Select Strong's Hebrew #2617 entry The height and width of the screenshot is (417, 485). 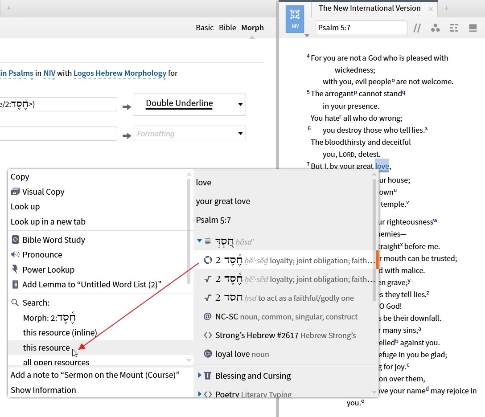284,335
